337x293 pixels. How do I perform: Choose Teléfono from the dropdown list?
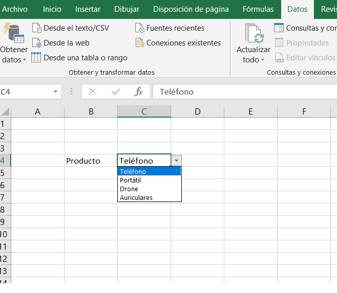point(149,171)
